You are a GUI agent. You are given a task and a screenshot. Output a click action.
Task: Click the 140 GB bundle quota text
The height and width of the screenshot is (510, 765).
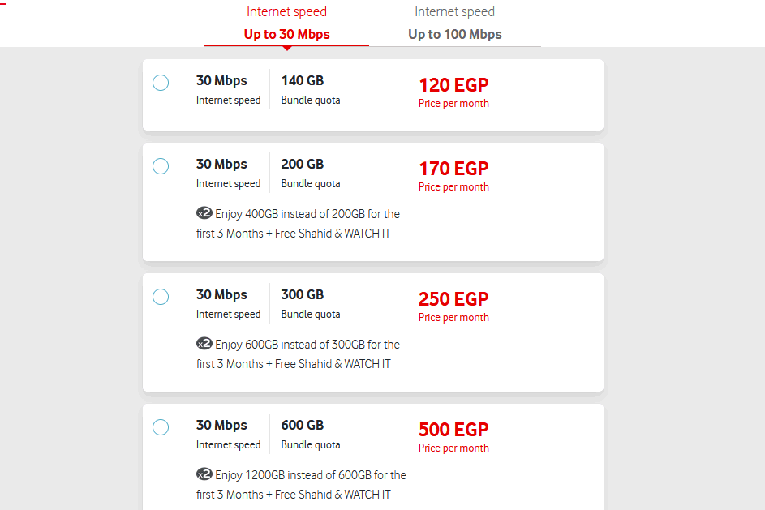pos(303,81)
